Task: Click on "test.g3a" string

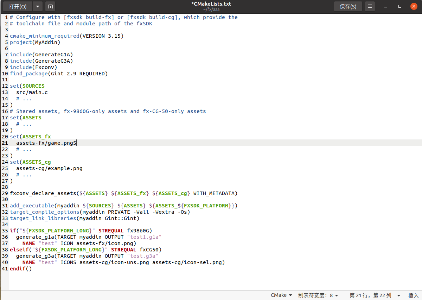Action: point(143,256)
